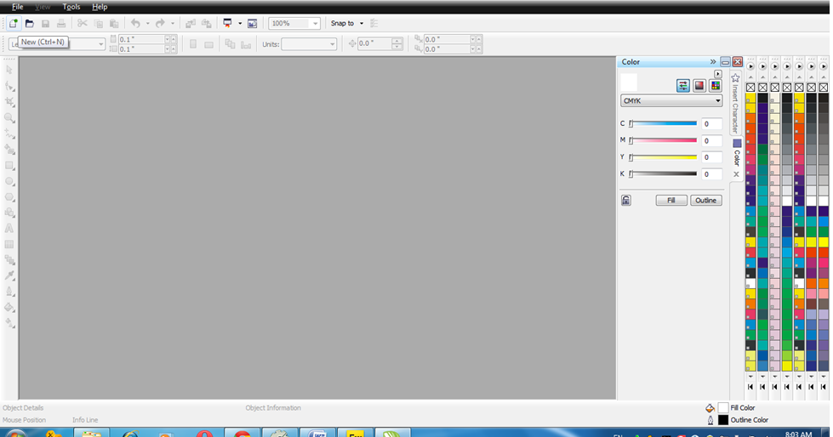Click the Cut scissors icon
The height and width of the screenshot is (437, 833).
83,23
